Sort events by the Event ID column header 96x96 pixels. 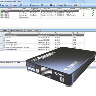point(78,33)
